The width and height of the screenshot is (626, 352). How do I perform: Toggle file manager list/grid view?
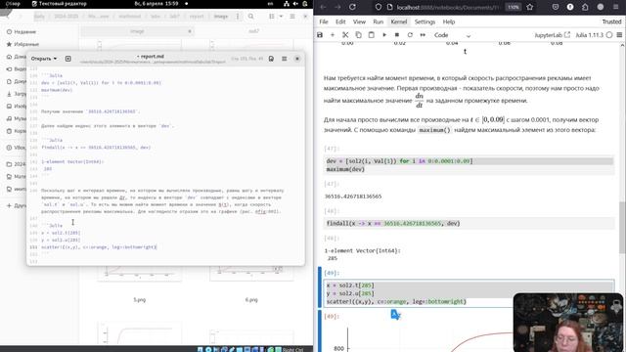[272, 17]
